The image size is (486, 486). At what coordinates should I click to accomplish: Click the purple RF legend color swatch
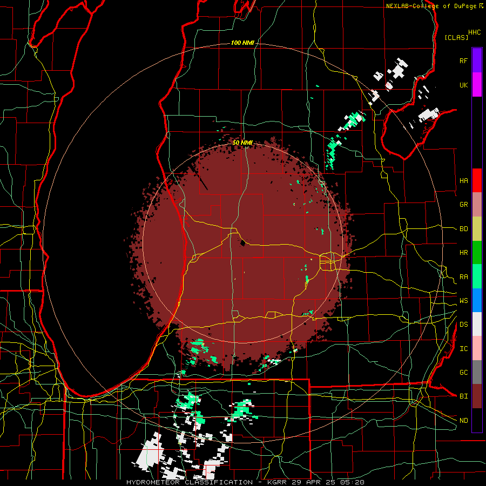477,60
